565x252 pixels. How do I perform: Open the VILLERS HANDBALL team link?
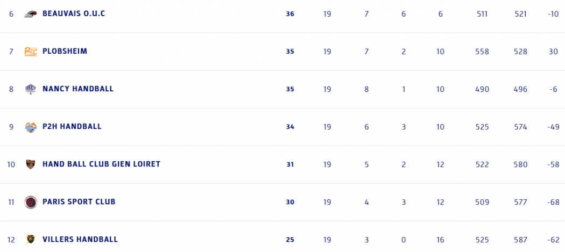click(x=80, y=239)
